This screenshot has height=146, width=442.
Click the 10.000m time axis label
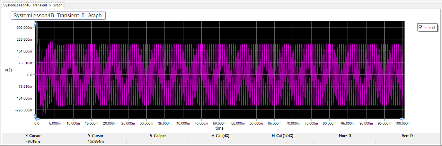(x=73, y=123)
